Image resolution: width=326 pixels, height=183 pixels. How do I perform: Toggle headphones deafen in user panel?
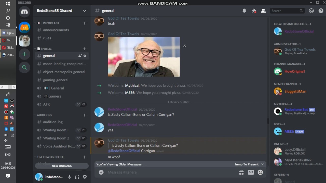(x=77, y=177)
